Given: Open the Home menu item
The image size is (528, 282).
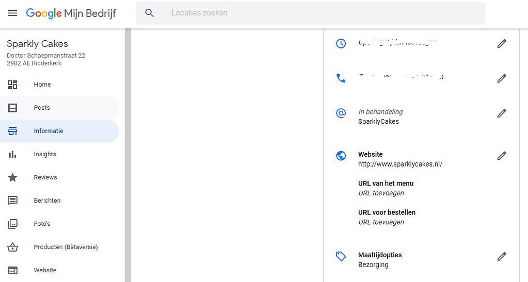Looking at the screenshot, I should [59, 85].
